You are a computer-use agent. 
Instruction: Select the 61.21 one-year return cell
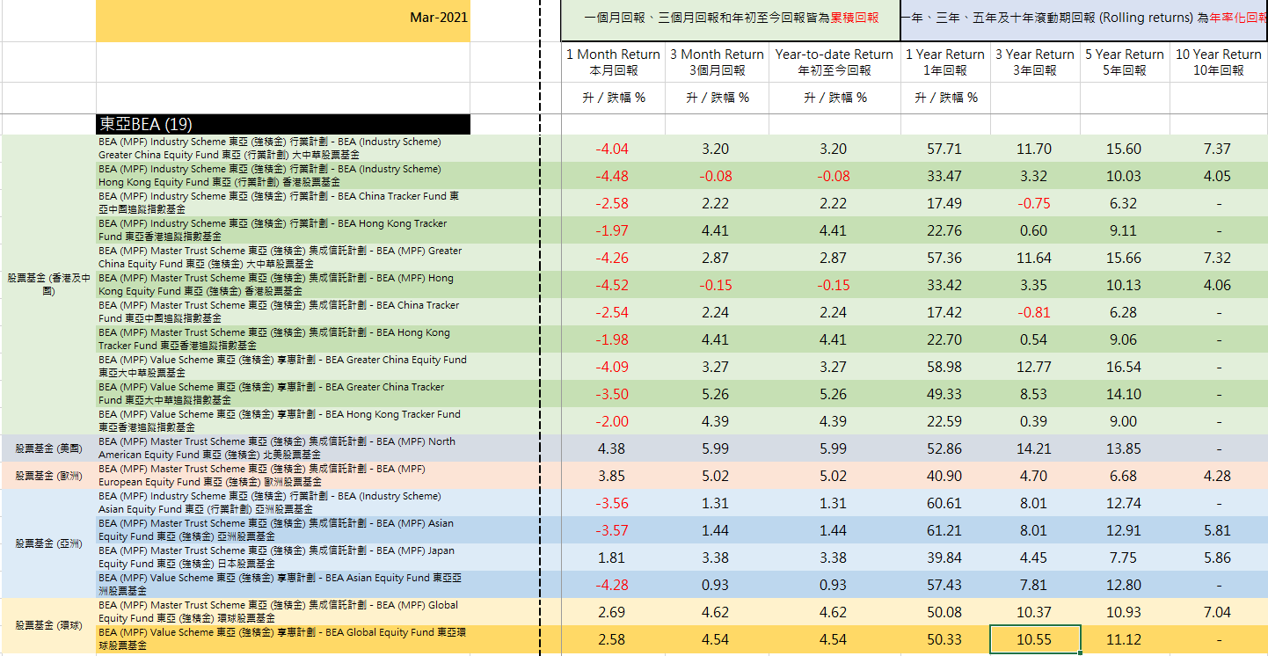[945, 530]
